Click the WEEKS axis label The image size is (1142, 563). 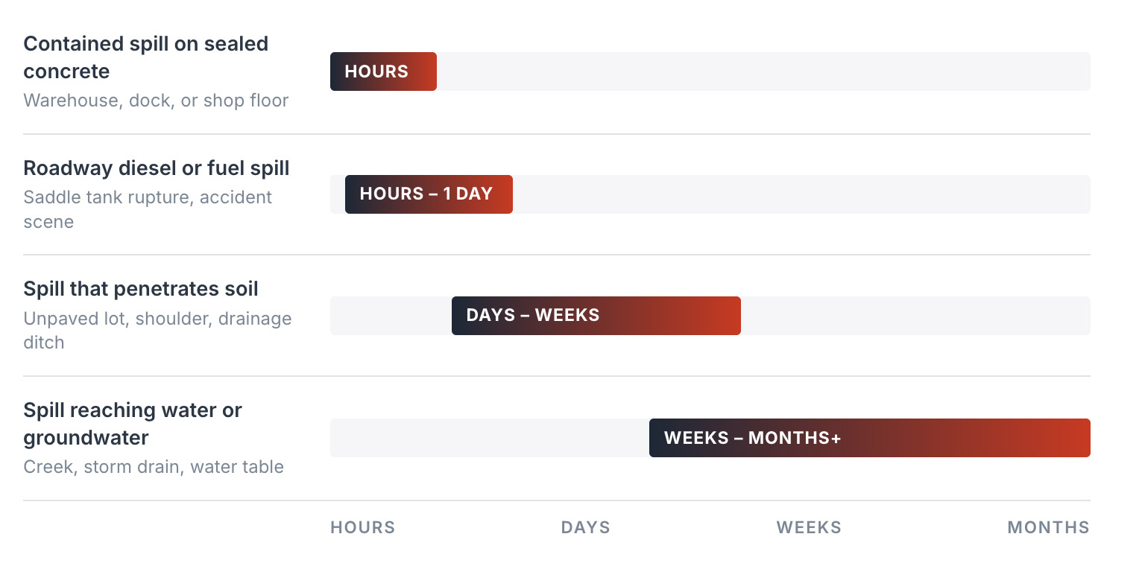pos(809,527)
